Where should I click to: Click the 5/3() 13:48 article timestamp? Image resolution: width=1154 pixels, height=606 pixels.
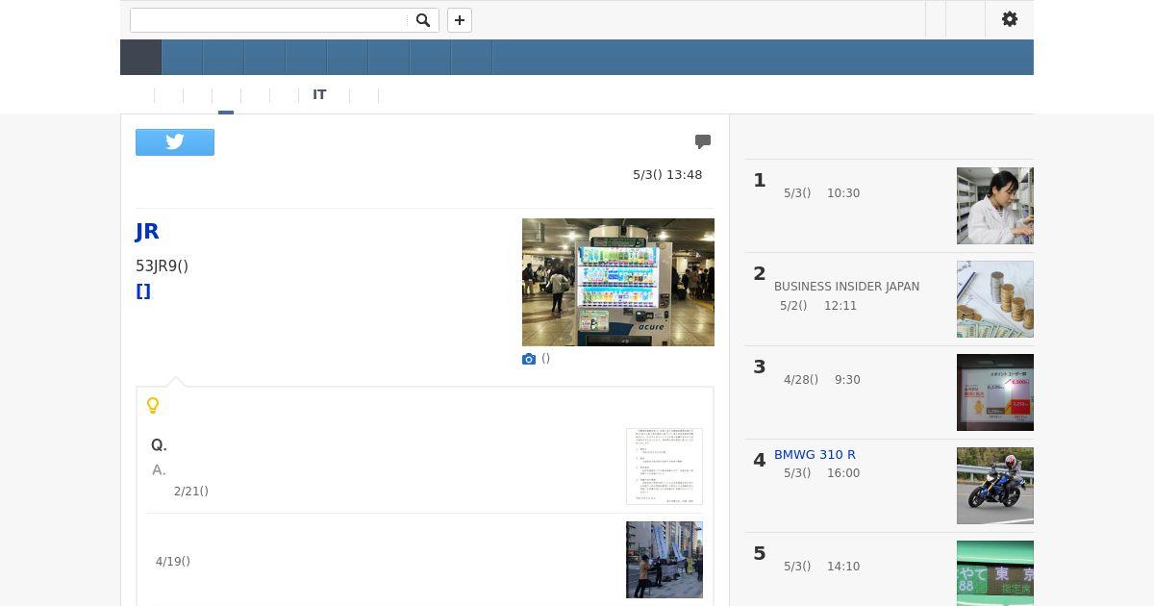[x=667, y=175]
